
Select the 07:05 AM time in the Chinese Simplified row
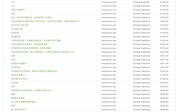tap(164, 2)
